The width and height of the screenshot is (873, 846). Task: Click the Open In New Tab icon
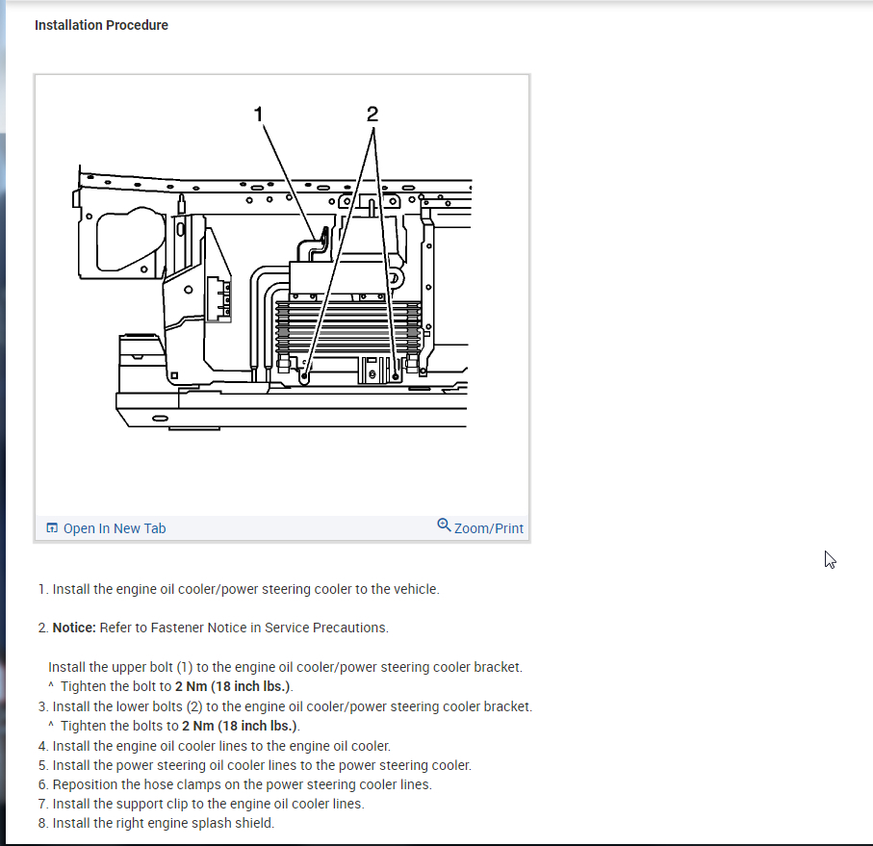click(x=52, y=527)
